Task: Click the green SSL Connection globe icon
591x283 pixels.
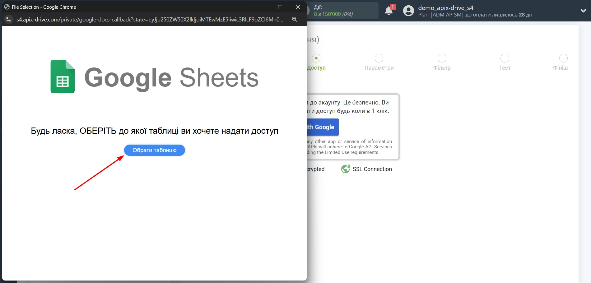Action: click(345, 169)
